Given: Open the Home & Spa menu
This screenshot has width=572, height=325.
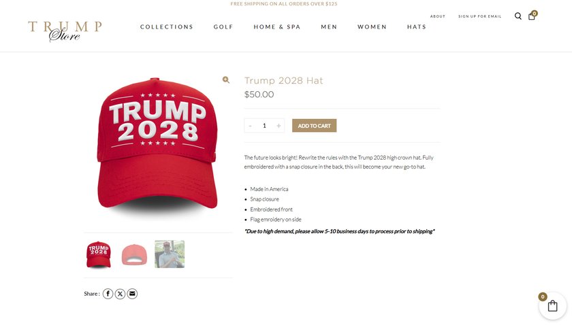Looking at the screenshot, I should point(277,27).
